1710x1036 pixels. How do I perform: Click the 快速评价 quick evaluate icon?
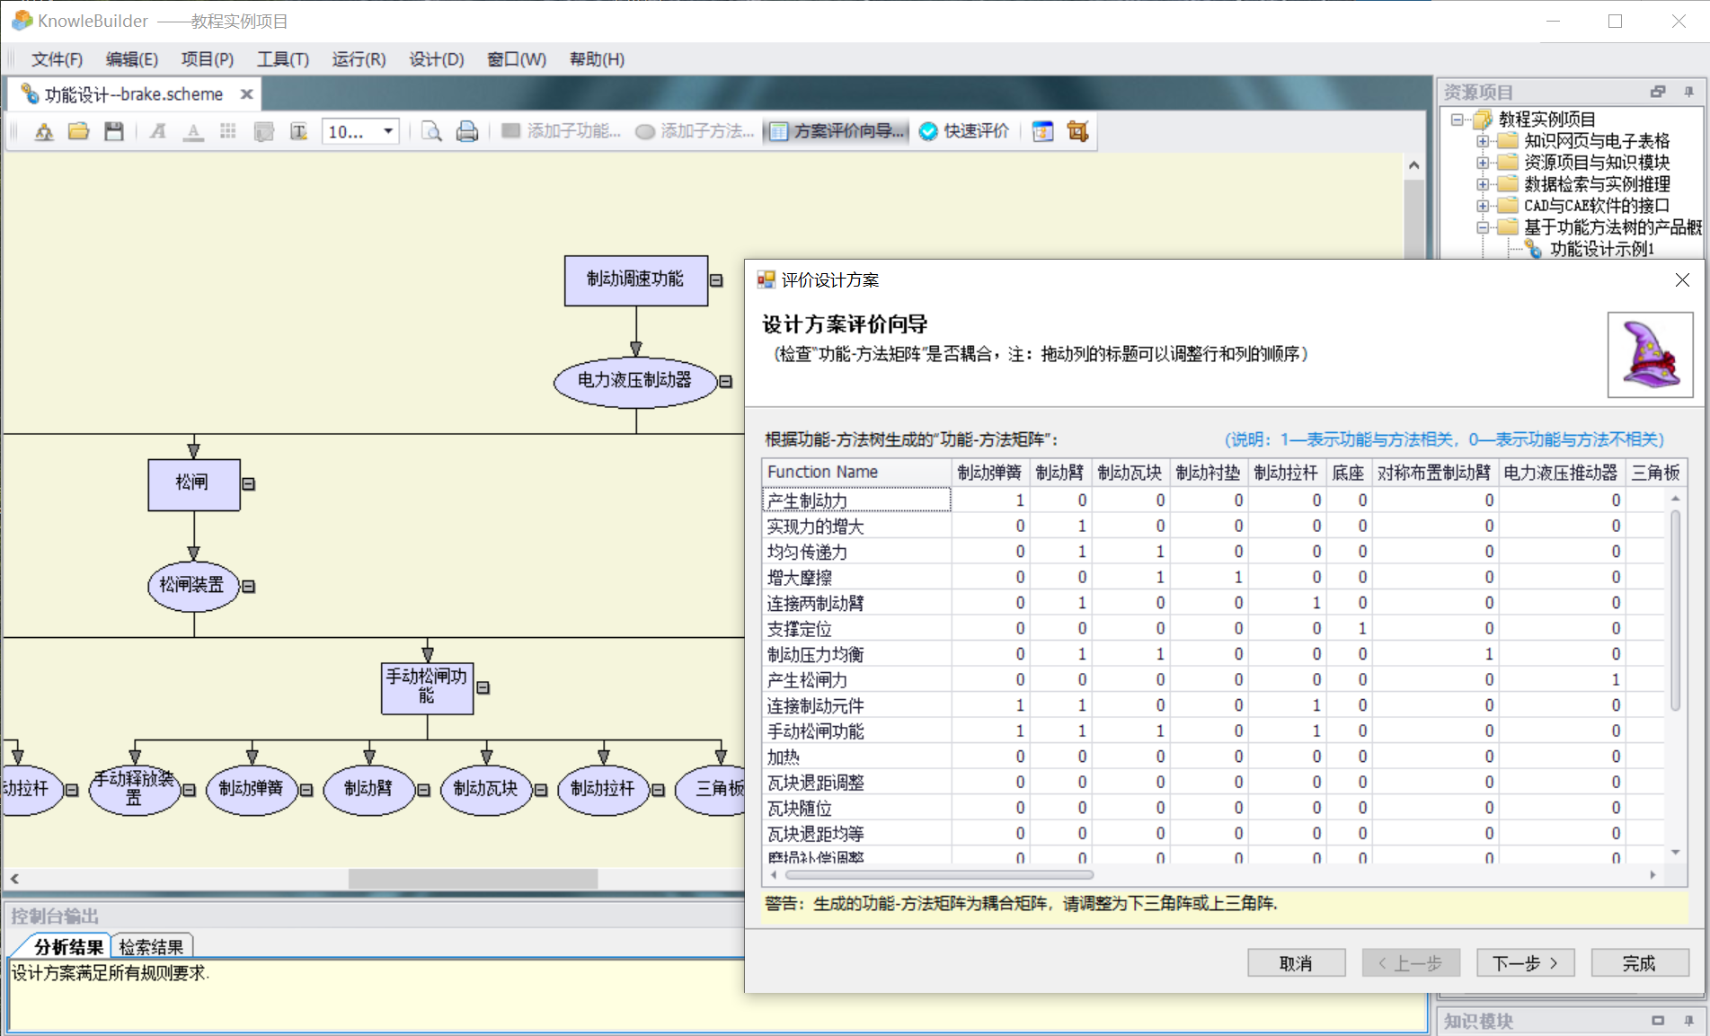[x=964, y=131]
